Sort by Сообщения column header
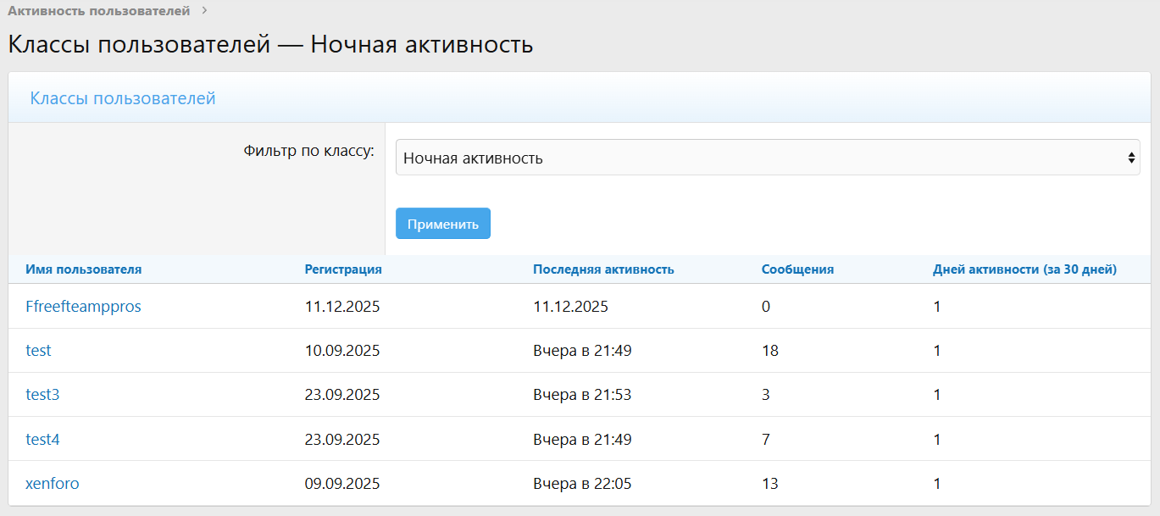This screenshot has height=516, width=1160. [797, 269]
